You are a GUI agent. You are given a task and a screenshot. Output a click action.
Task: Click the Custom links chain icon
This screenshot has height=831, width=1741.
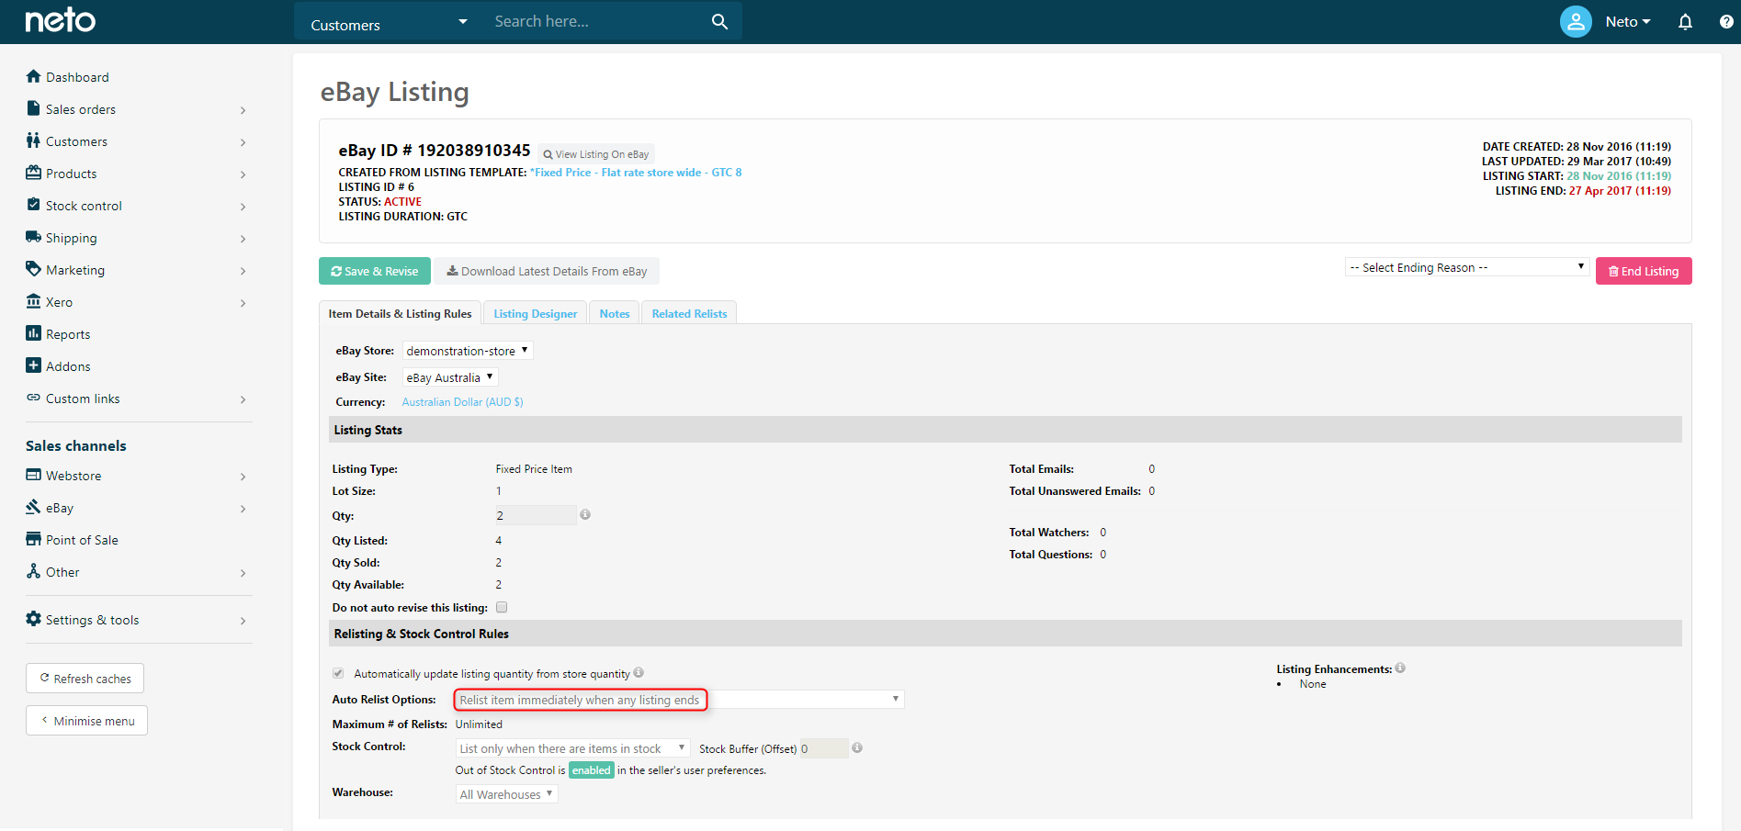(34, 398)
